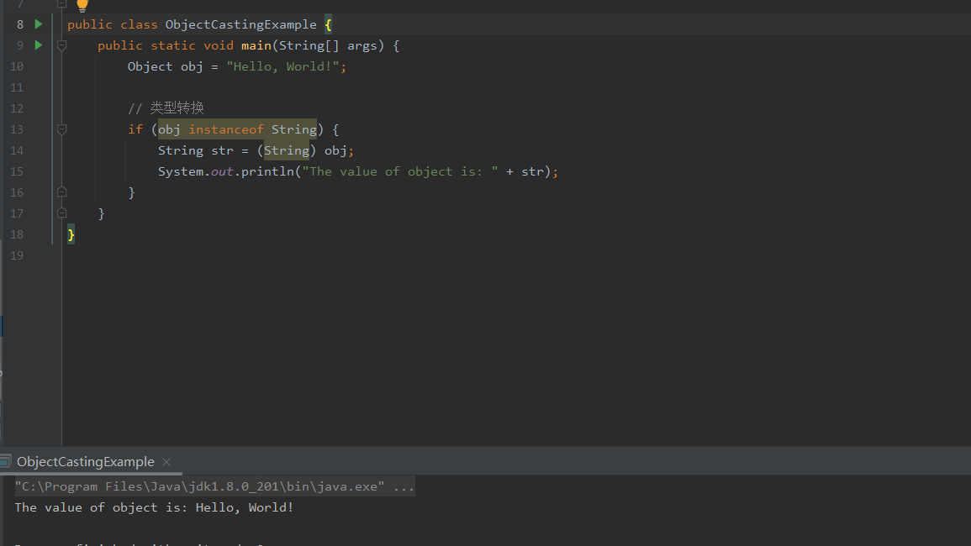Click line number 11 in the gutter
This screenshot has width=971, height=546.
coord(17,87)
